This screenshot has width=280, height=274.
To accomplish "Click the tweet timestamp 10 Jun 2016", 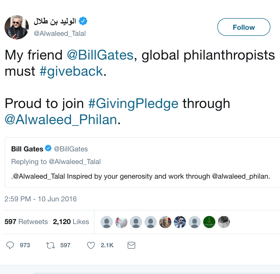I will (40, 199).
